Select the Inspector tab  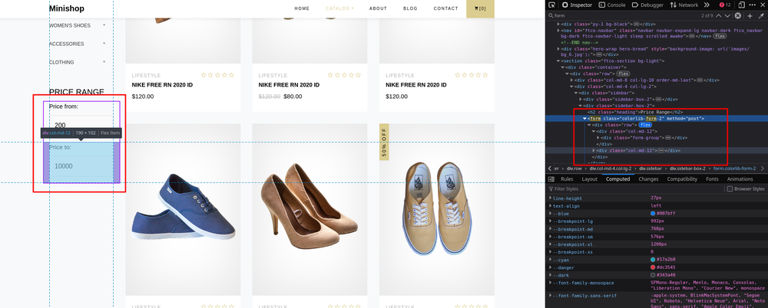pyautogui.click(x=577, y=5)
